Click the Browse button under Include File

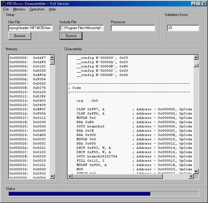pos(71,36)
